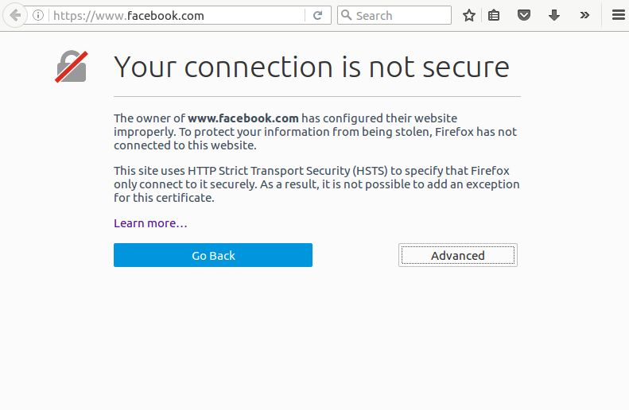The width and height of the screenshot is (629, 410).
Task: Click the Go Back button
Action: 213,255
